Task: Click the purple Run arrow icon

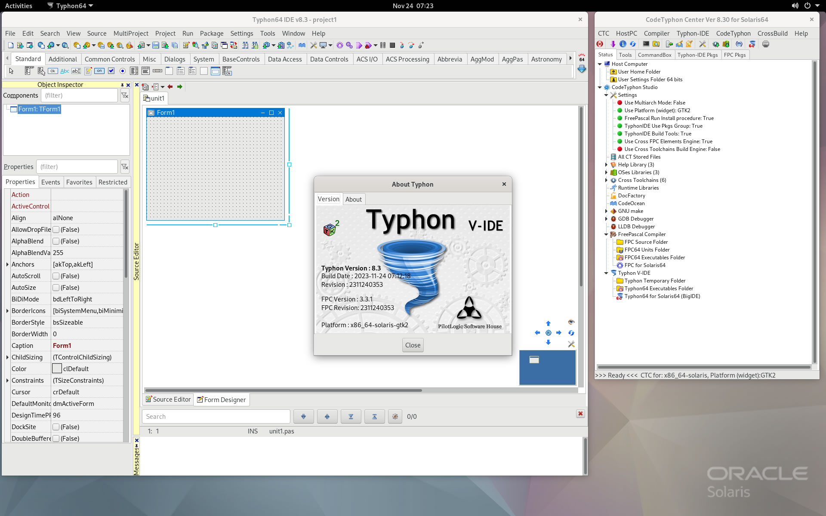Action: point(359,45)
